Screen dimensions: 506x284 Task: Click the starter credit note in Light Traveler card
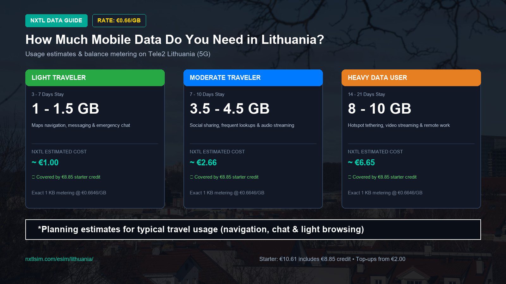pyautogui.click(x=66, y=177)
